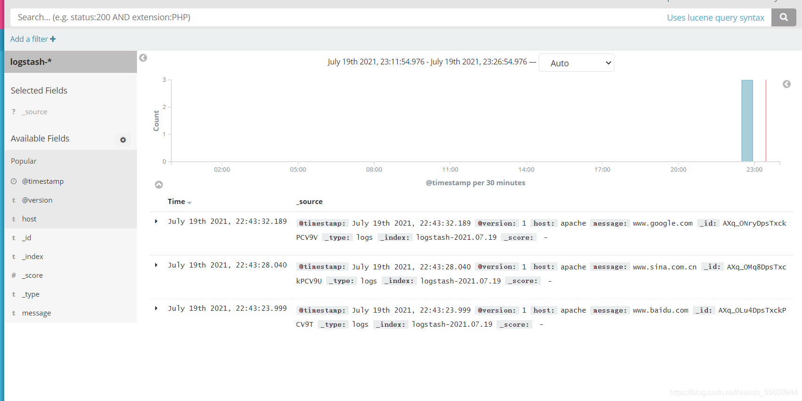Screen dimensions: 802x401
Task: Click the search magnifier button
Action: 784,17
